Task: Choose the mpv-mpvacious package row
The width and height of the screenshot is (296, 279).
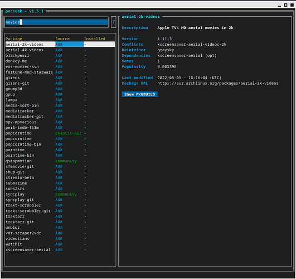Action: tap(60, 122)
